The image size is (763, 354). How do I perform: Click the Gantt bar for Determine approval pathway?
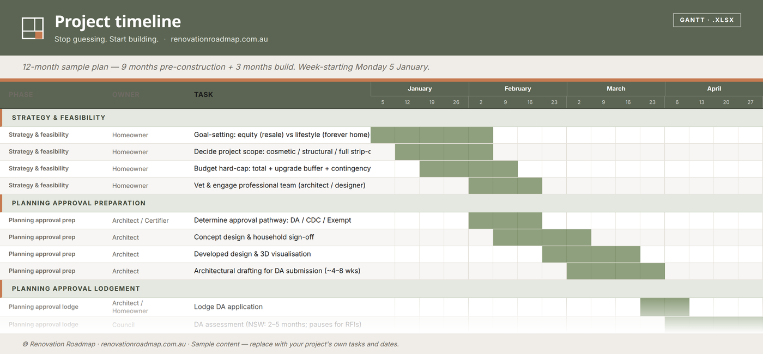(505, 221)
